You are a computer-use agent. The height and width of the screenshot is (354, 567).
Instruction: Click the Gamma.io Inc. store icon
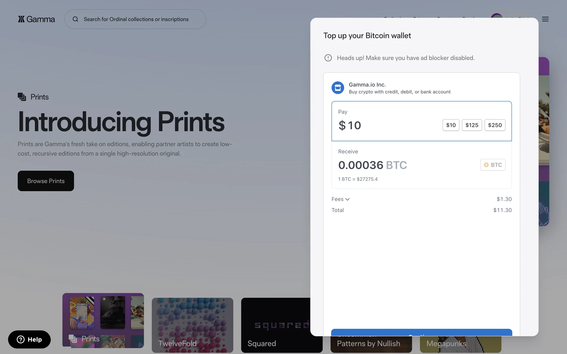338,88
